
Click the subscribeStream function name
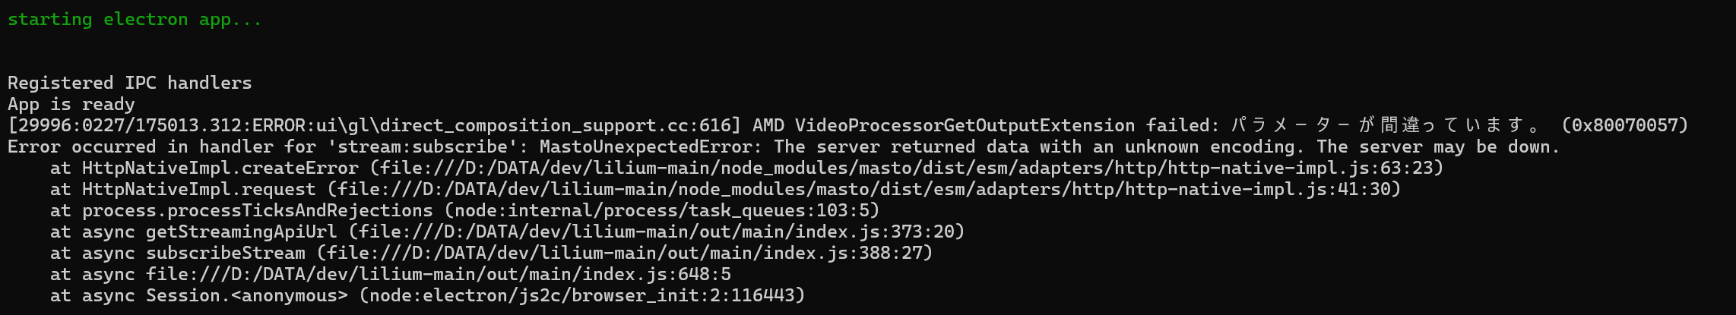(x=225, y=253)
